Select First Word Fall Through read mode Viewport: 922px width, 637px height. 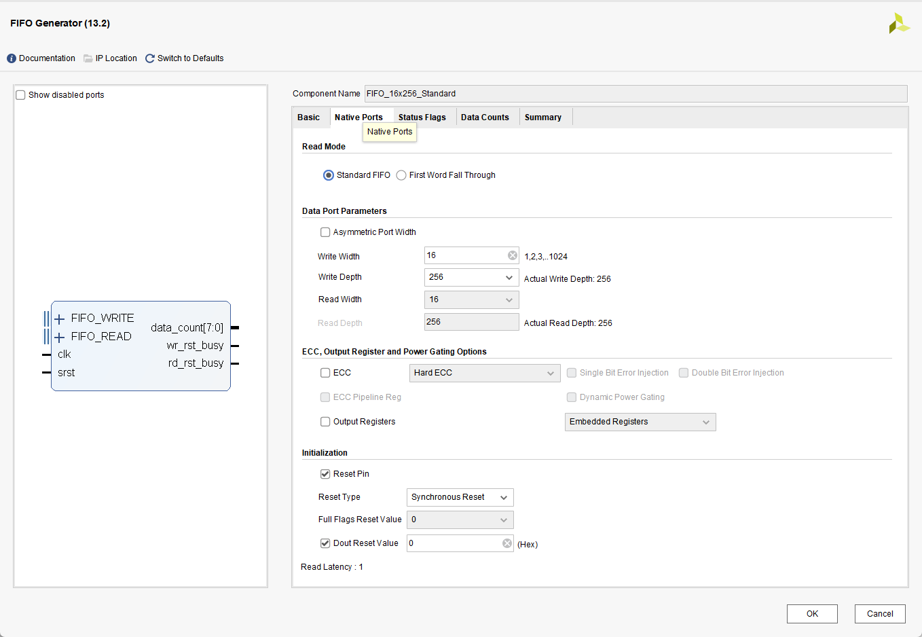[401, 175]
